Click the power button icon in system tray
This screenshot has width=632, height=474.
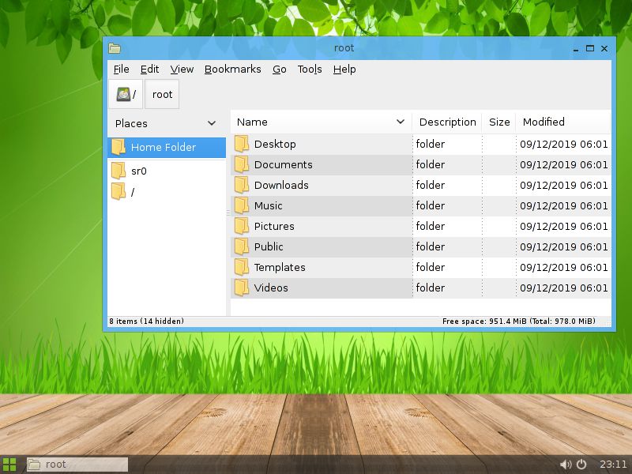(581, 464)
